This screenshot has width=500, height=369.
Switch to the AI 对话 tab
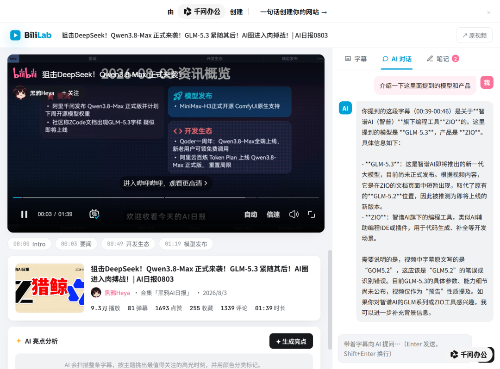(397, 59)
